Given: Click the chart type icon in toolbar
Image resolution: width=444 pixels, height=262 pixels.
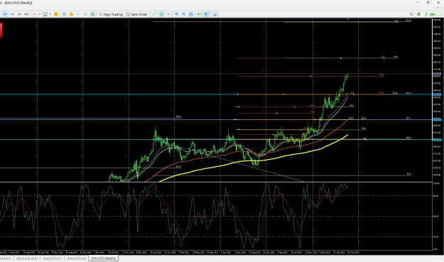Looking at the screenshot, I should click(36, 14).
